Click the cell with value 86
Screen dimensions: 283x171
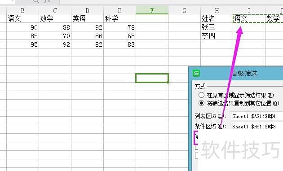coord(87,36)
